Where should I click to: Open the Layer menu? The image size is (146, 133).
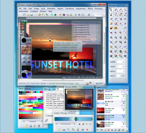coord(43,8)
